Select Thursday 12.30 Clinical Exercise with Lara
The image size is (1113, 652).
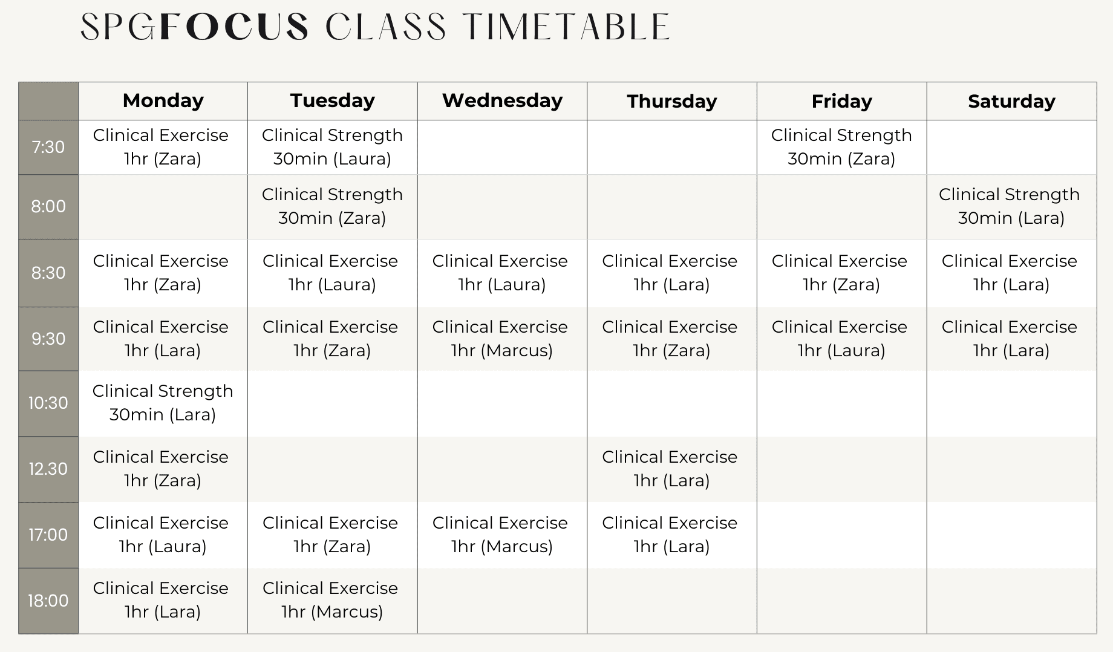(x=670, y=469)
